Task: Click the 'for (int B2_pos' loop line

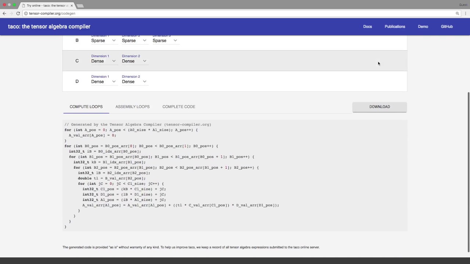Action: 166,168
